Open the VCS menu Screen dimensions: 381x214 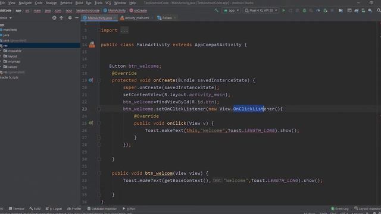(108, 3)
